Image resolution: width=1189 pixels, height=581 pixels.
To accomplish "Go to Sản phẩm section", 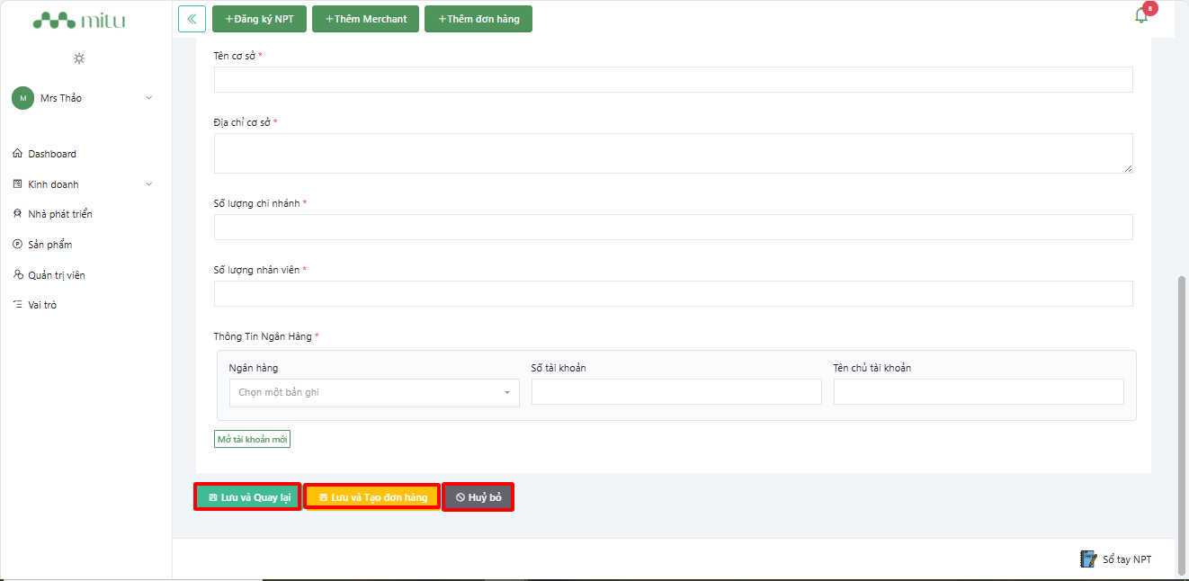I will [49, 245].
